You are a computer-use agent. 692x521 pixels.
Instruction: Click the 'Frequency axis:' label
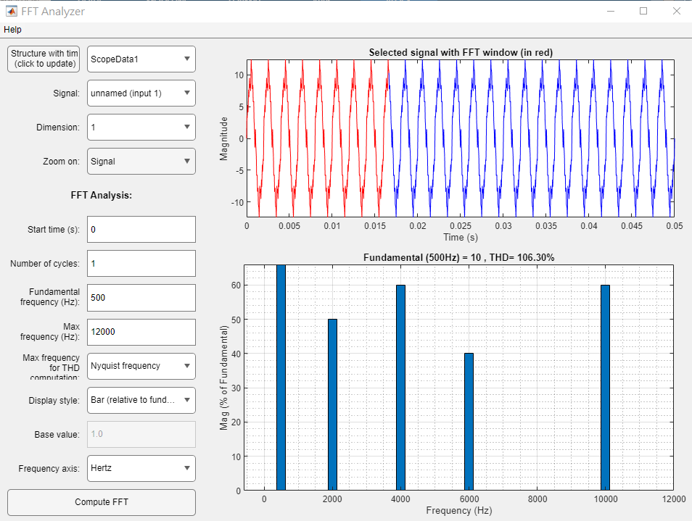[49, 469]
